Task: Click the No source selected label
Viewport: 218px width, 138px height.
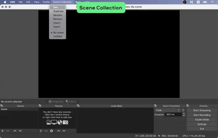Action: pos(11,101)
